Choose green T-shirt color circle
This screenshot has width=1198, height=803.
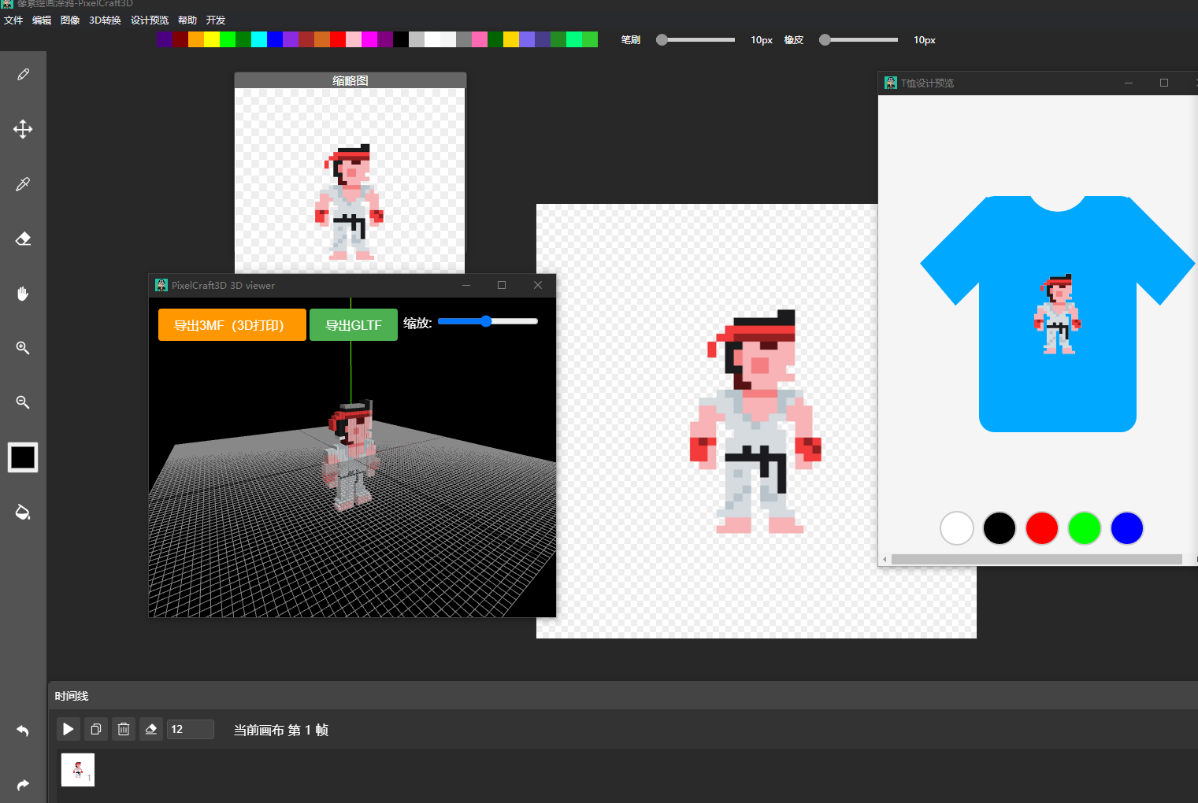tap(1085, 528)
